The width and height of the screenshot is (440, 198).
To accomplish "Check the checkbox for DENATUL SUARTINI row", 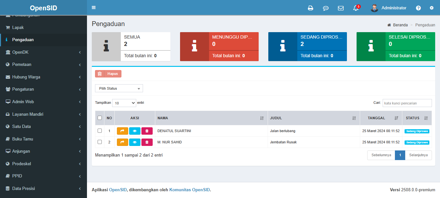I will (100, 131).
